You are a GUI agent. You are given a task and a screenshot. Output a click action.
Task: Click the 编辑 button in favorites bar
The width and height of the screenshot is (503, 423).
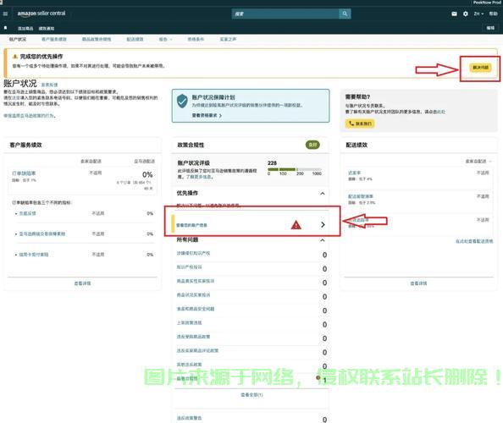(490, 28)
